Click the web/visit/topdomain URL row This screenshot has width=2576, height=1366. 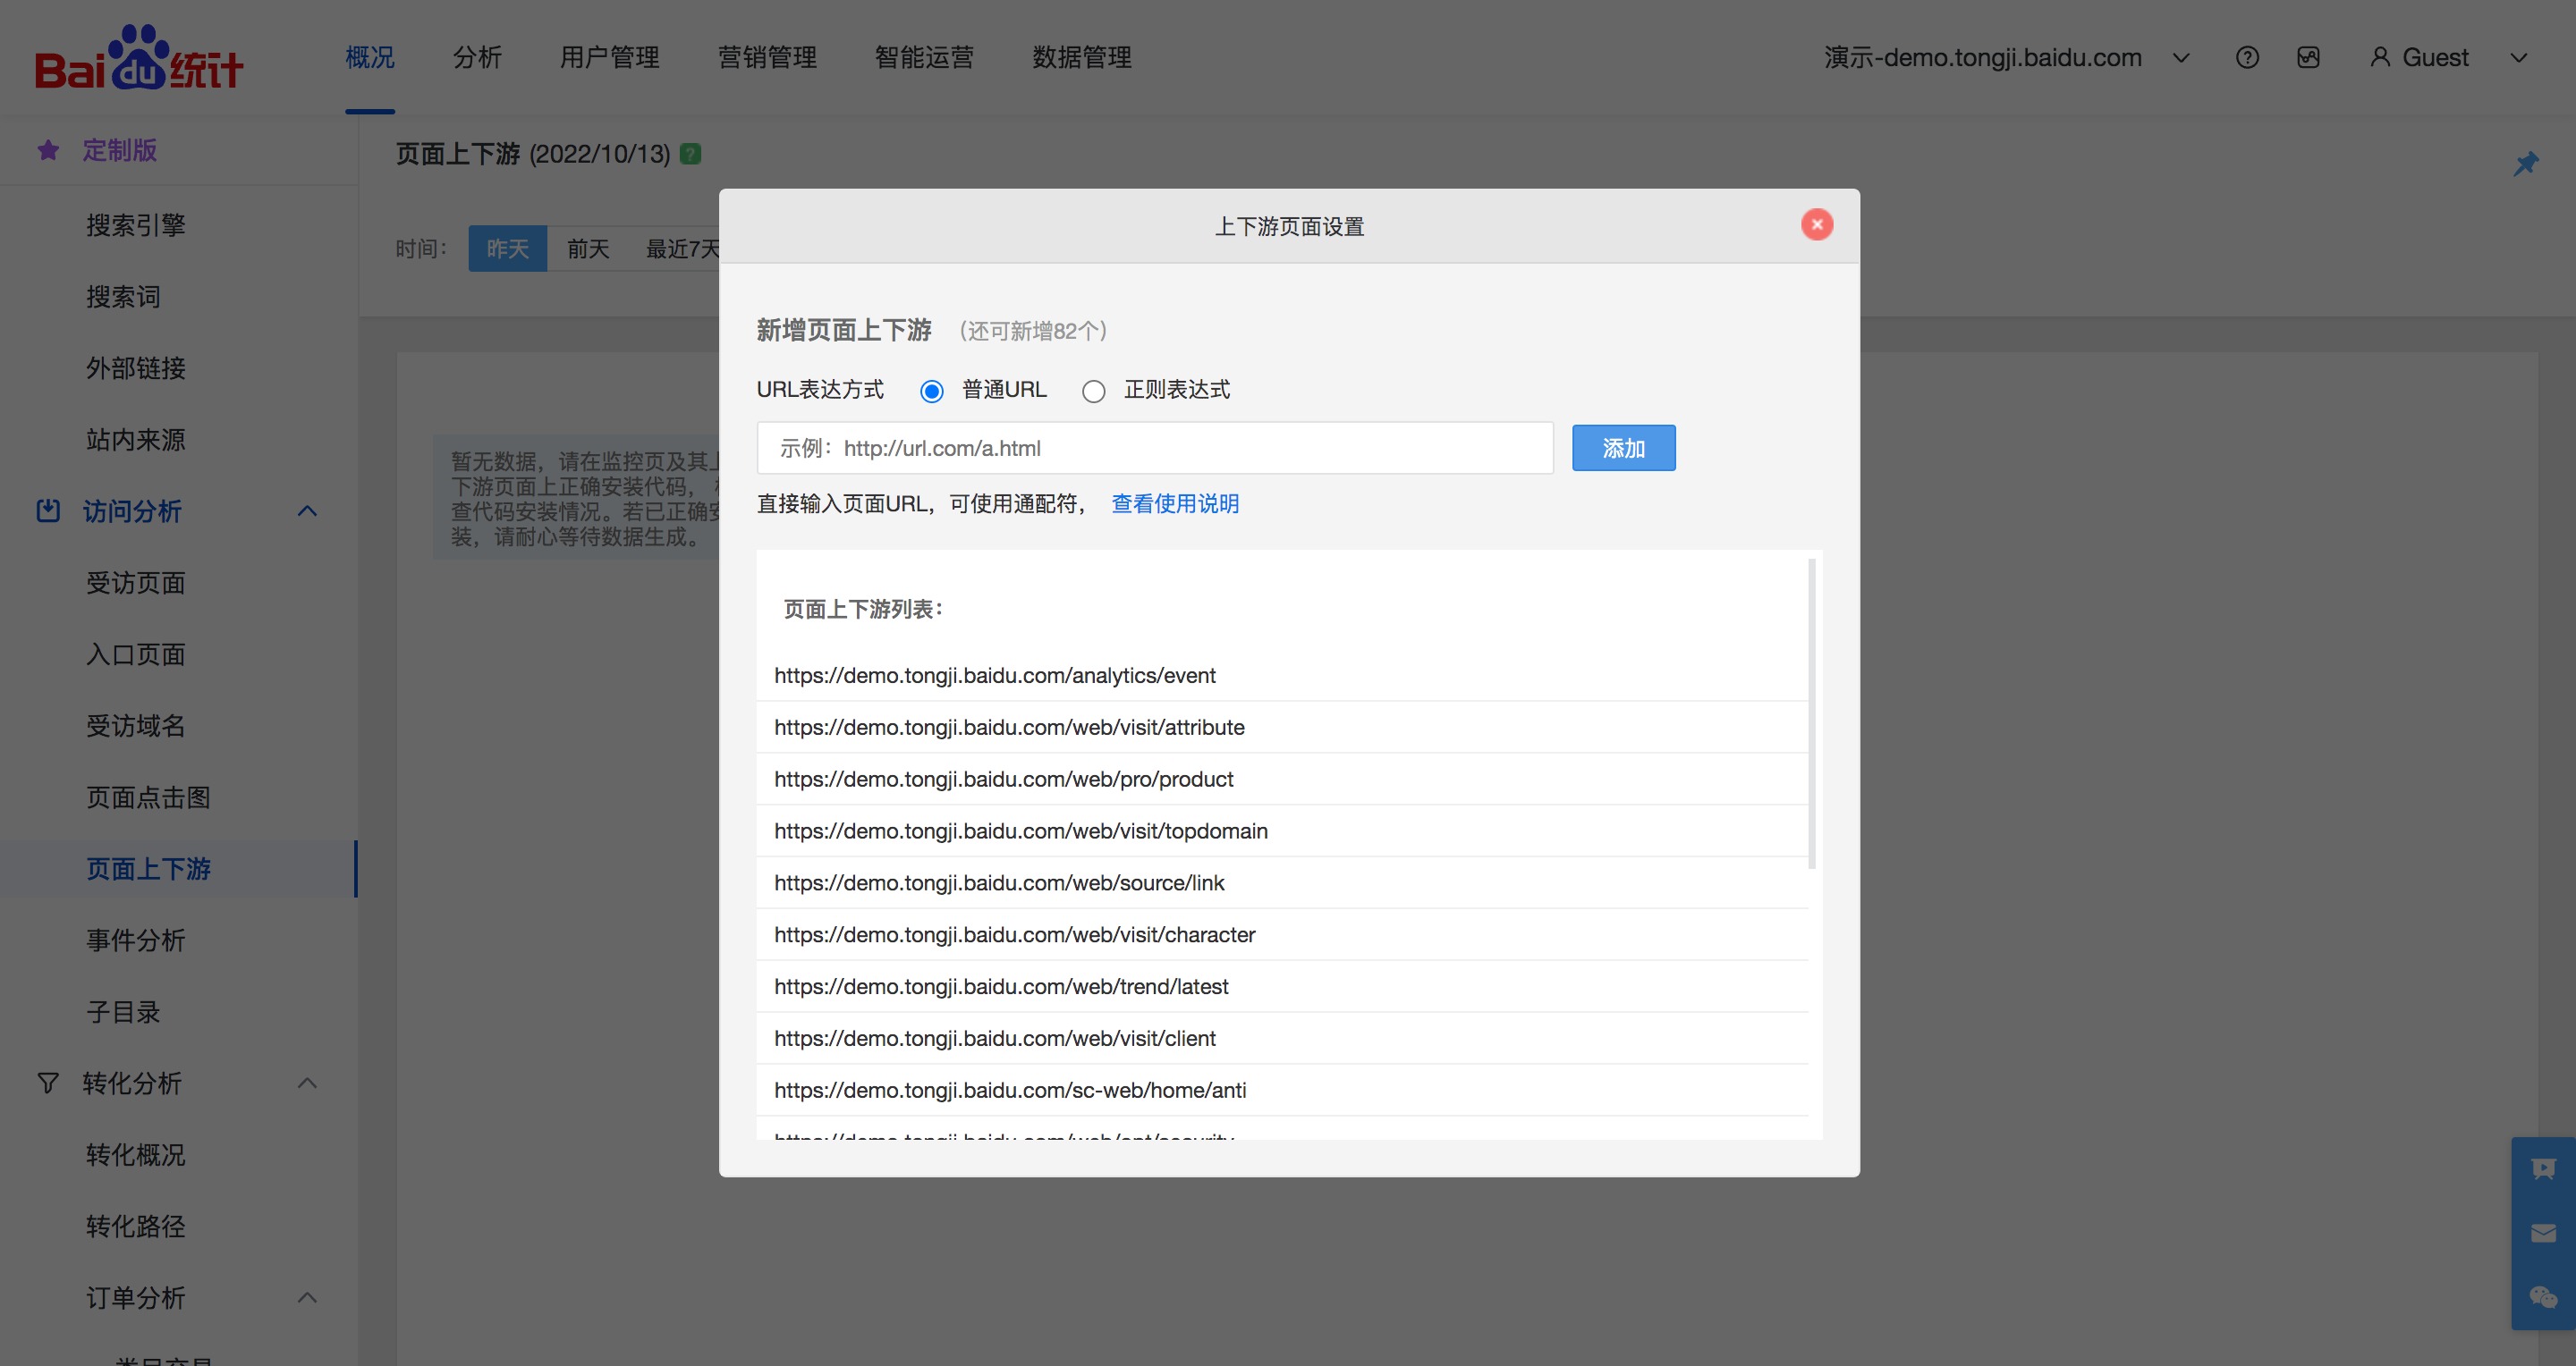[1282, 831]
